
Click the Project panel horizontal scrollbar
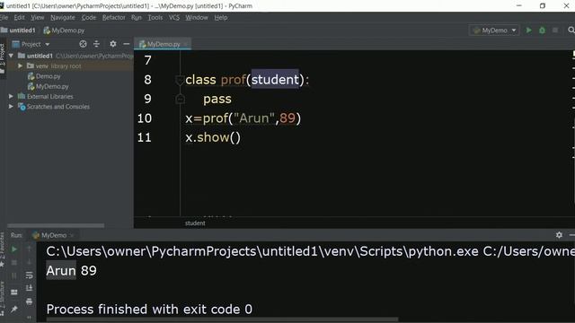click(56, 225)
